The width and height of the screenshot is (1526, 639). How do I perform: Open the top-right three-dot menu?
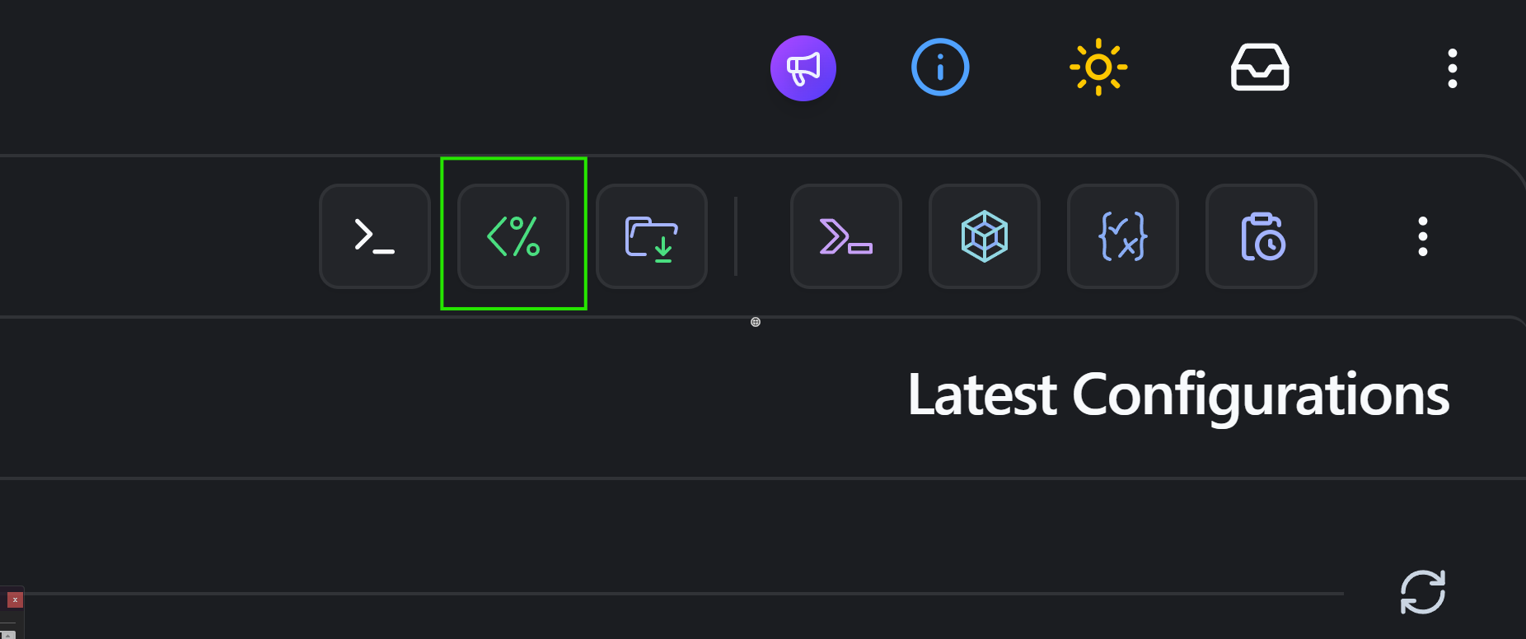click(x=1451, y=68)
